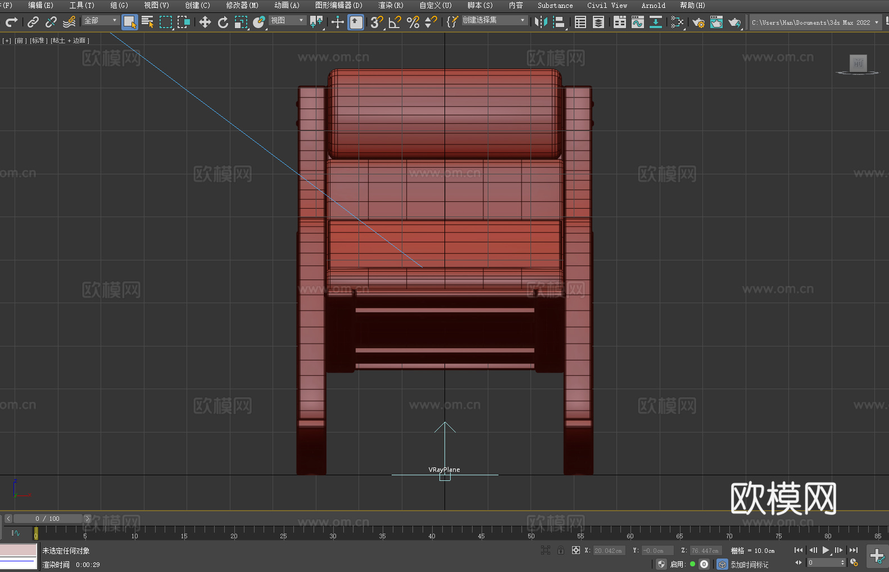Click the pink color swatch at bottom left
The height and width of the screenshot is (572, 889).
coord(19,550)
